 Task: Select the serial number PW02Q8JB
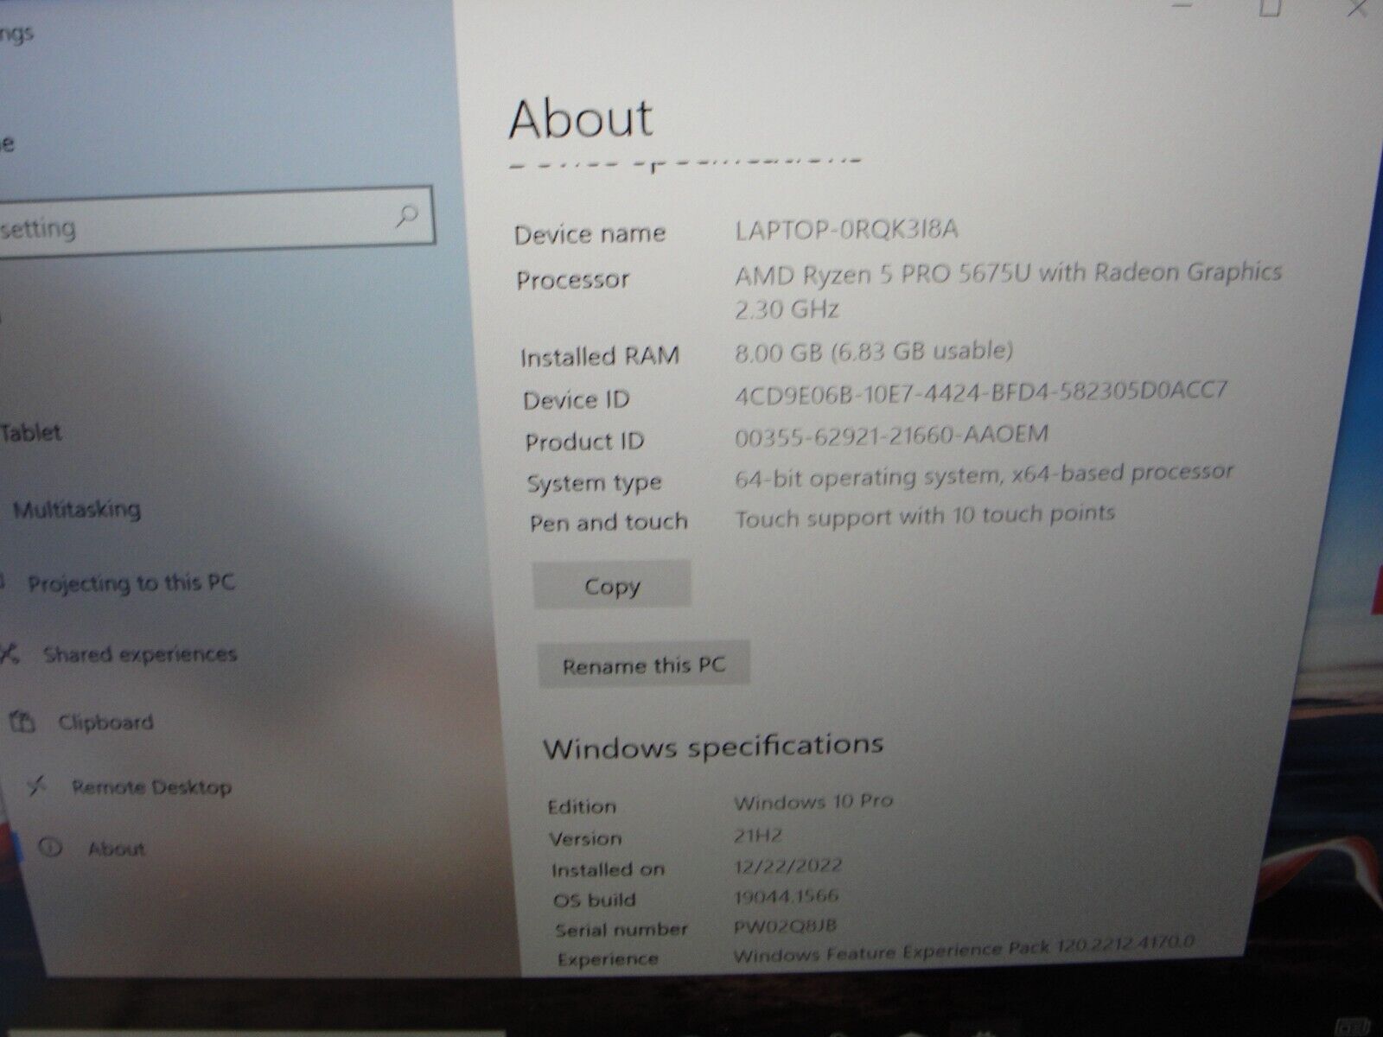tap(785, 926)
